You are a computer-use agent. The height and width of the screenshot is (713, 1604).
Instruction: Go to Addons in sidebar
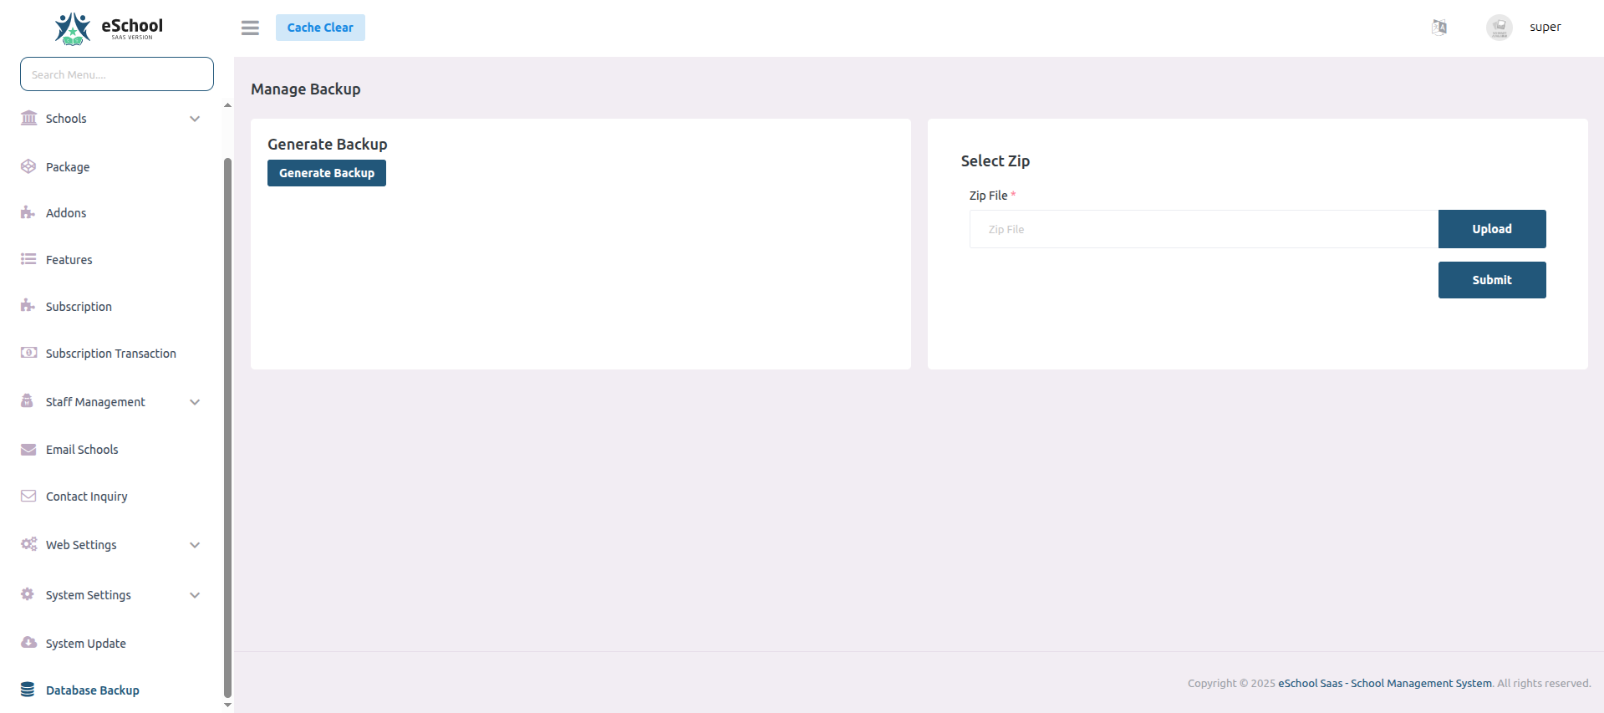click(x=66, y=213)
